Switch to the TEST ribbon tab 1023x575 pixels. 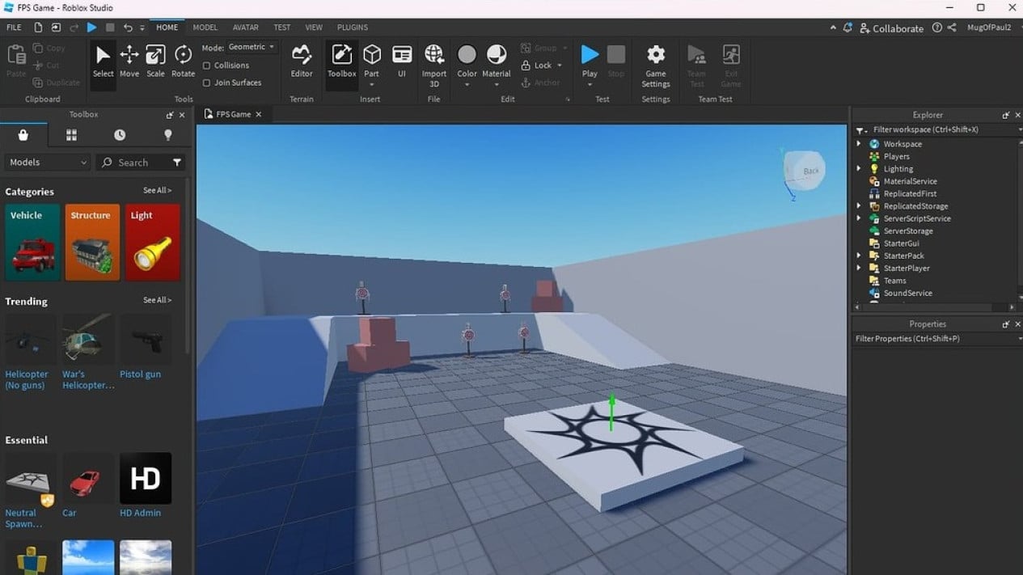[282, 27]
